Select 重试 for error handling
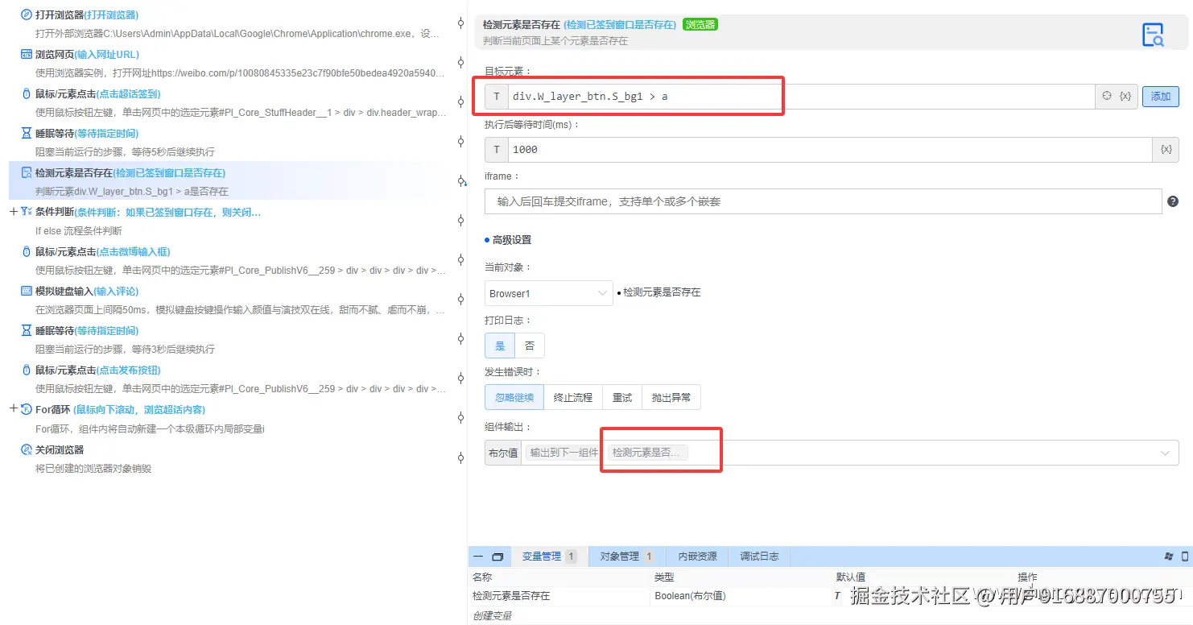Image resolution: width=1193 pixels, height=625 pixels. tap(622, 397)
